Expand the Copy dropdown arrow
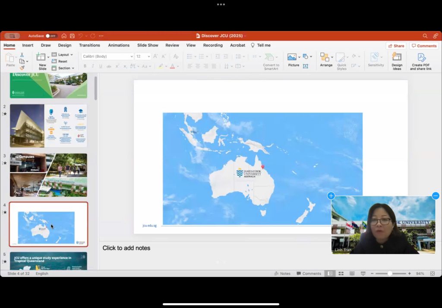The height and width of the screenshot is (308, 442). pyautogui.click(x=27, y=61)
